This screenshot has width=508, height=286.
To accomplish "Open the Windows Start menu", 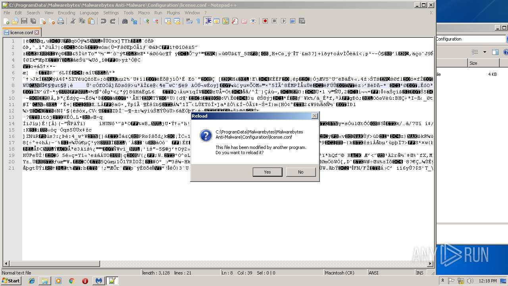I will click(x=11, y=281).
